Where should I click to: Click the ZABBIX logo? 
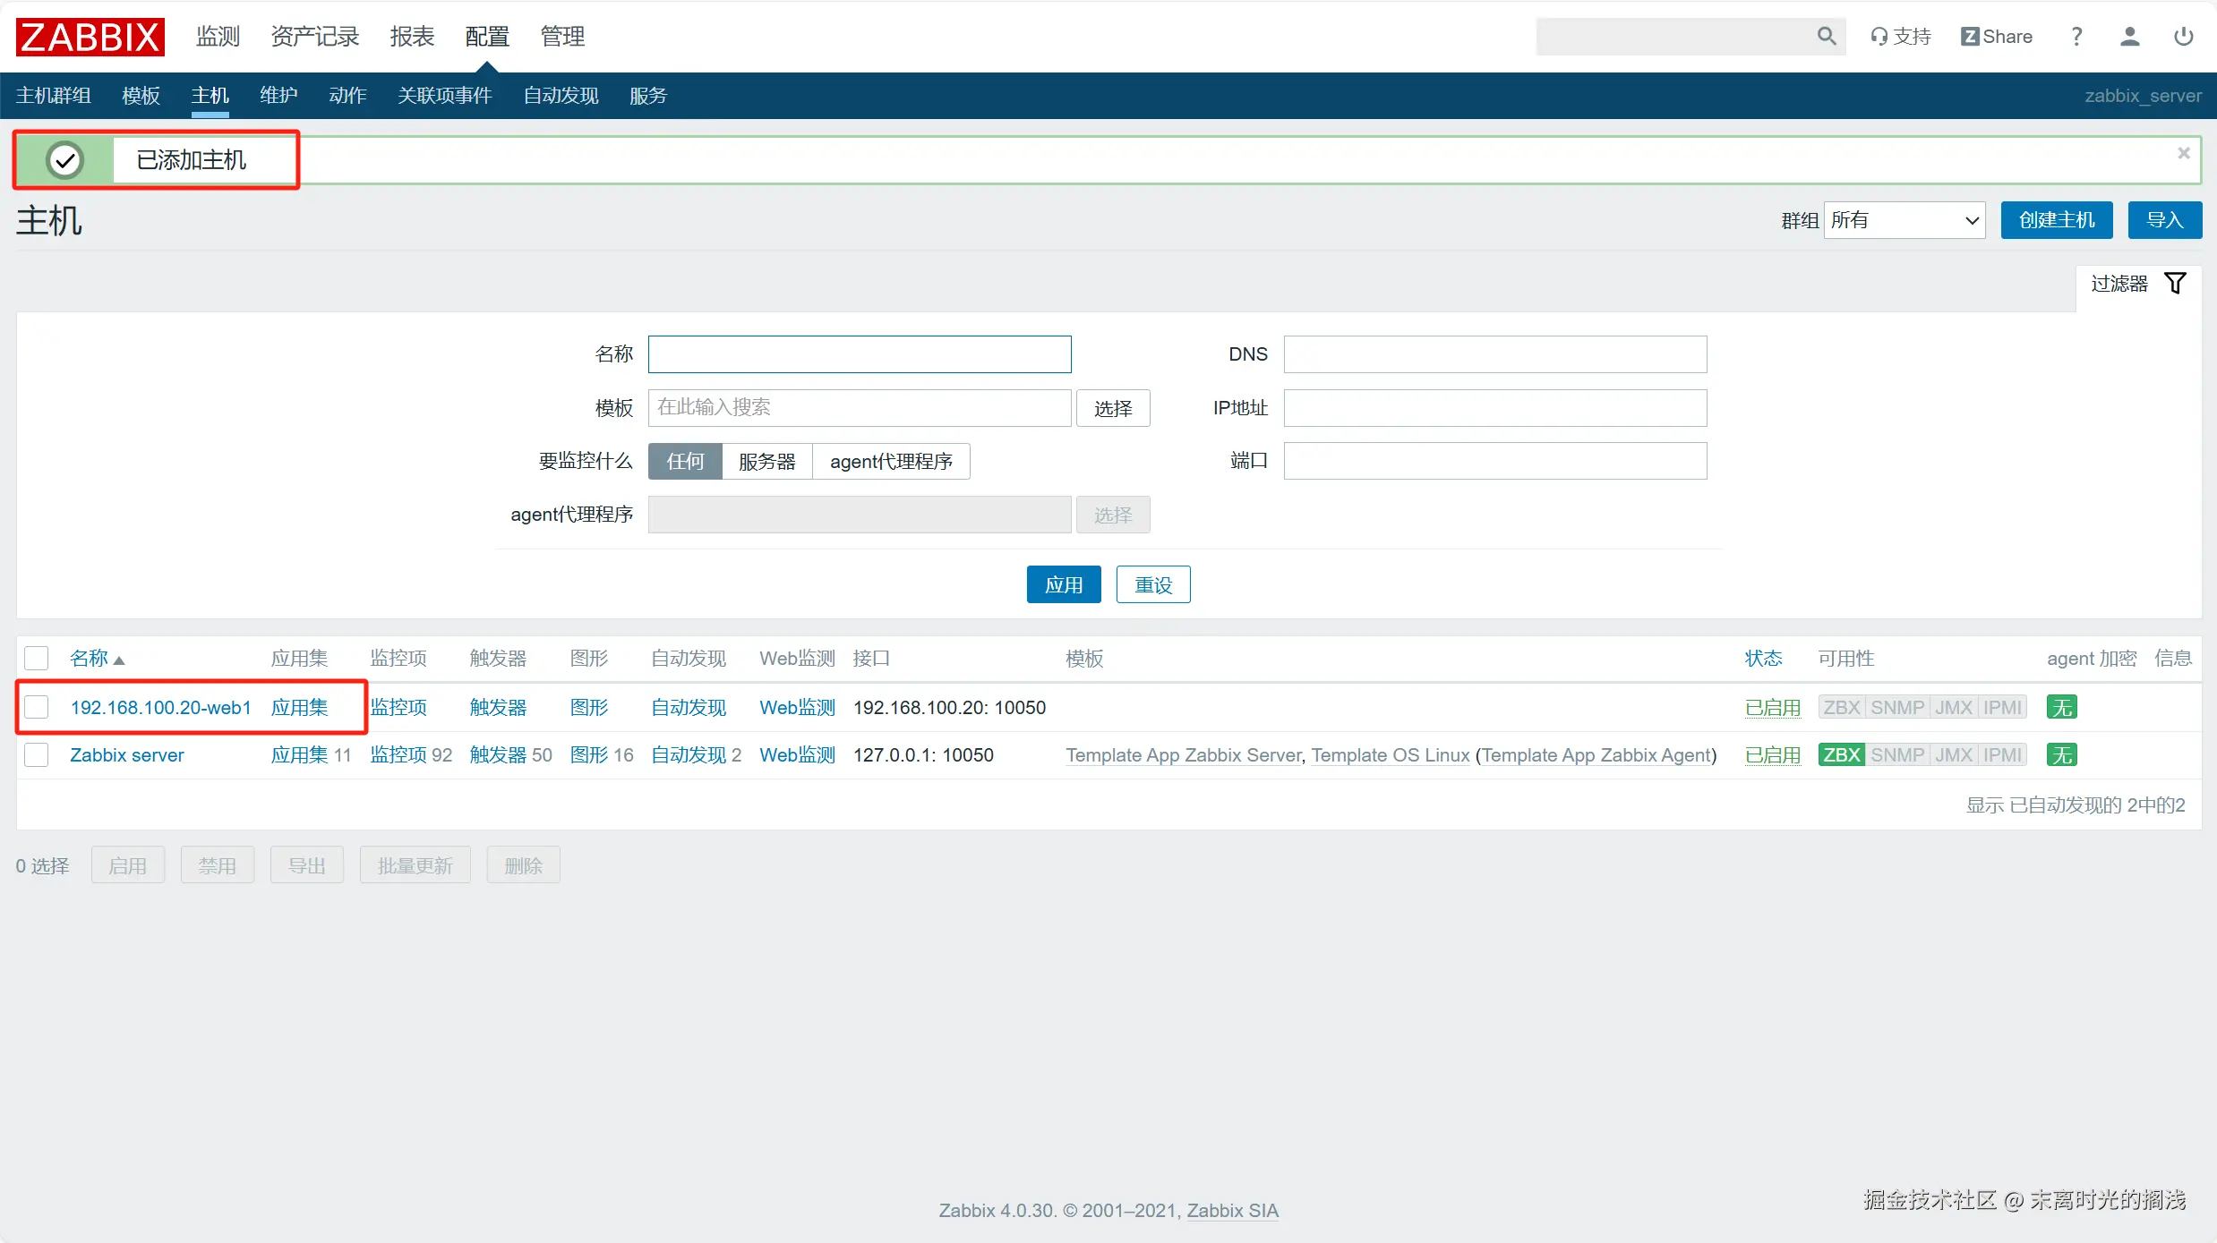(x=90, y=37)
